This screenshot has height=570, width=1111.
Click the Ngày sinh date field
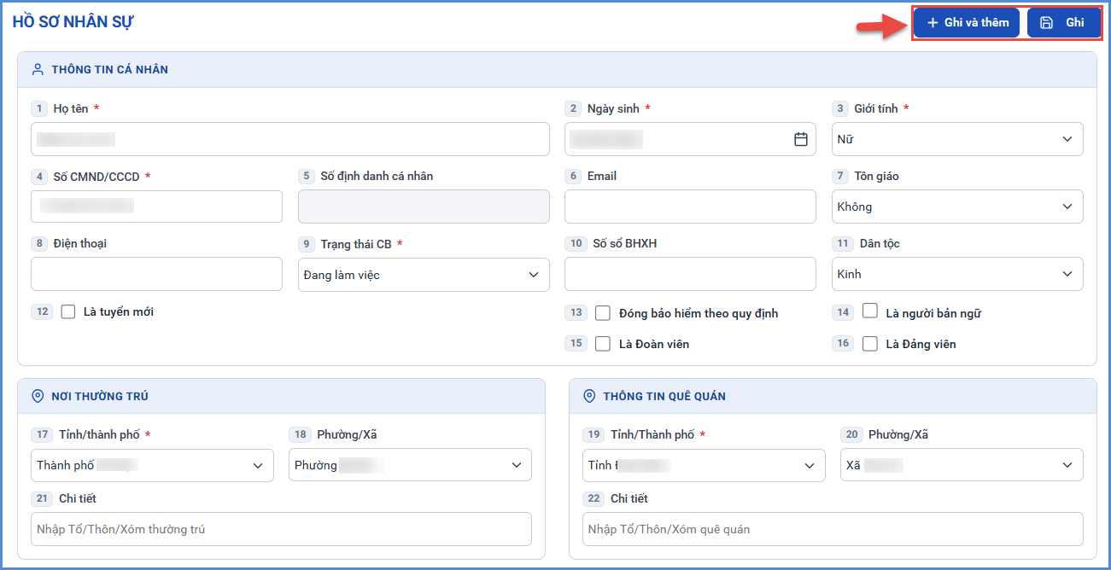tap(690, 139)
